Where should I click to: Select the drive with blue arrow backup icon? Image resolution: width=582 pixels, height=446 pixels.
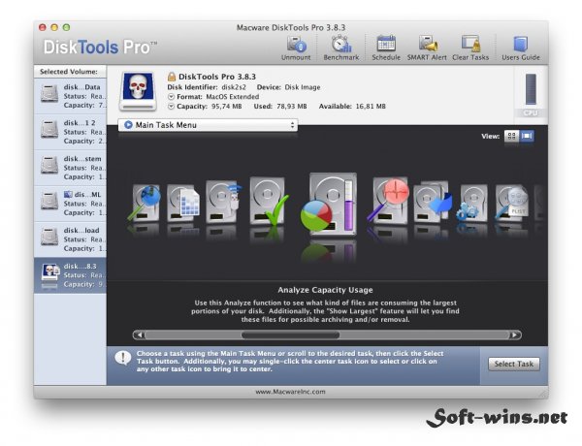pyautogui.click(x=433, y=203)
